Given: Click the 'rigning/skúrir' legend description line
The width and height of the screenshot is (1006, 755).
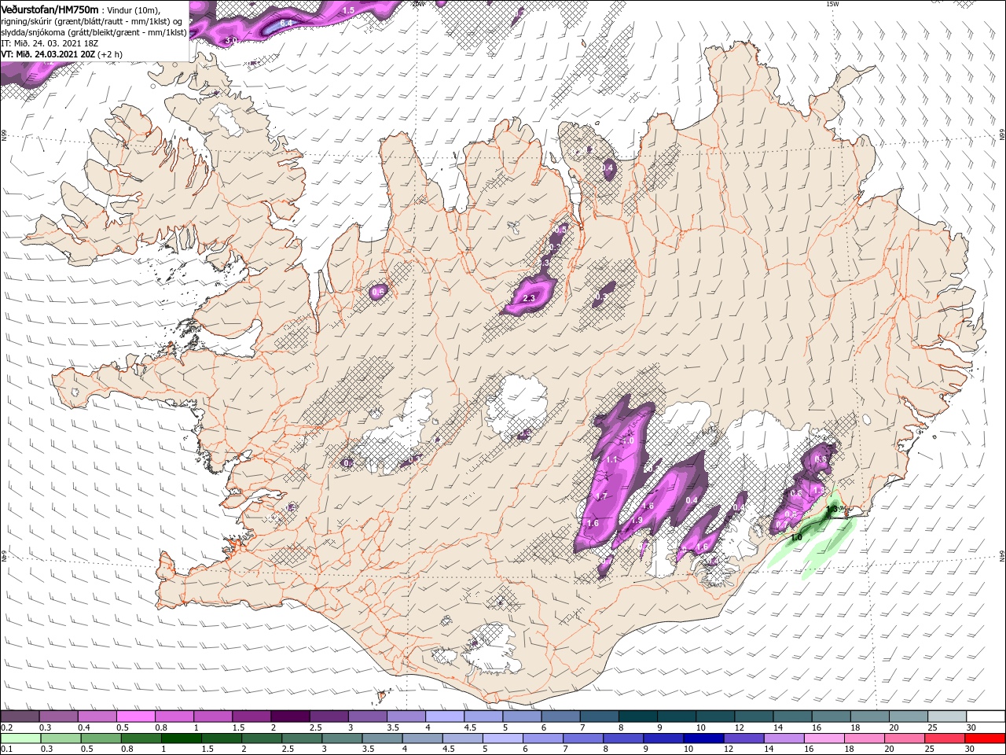Looking at the screenshot, I should [92, 20].
